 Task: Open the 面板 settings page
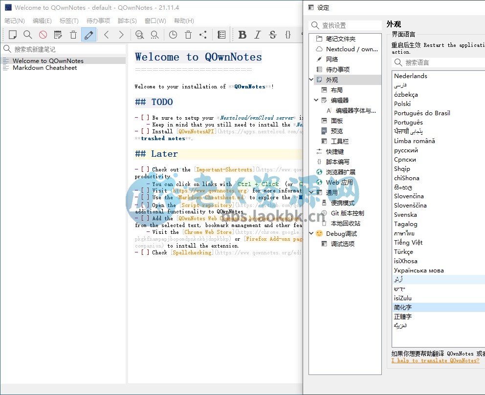pyautogui.click(x=336, y=121)
